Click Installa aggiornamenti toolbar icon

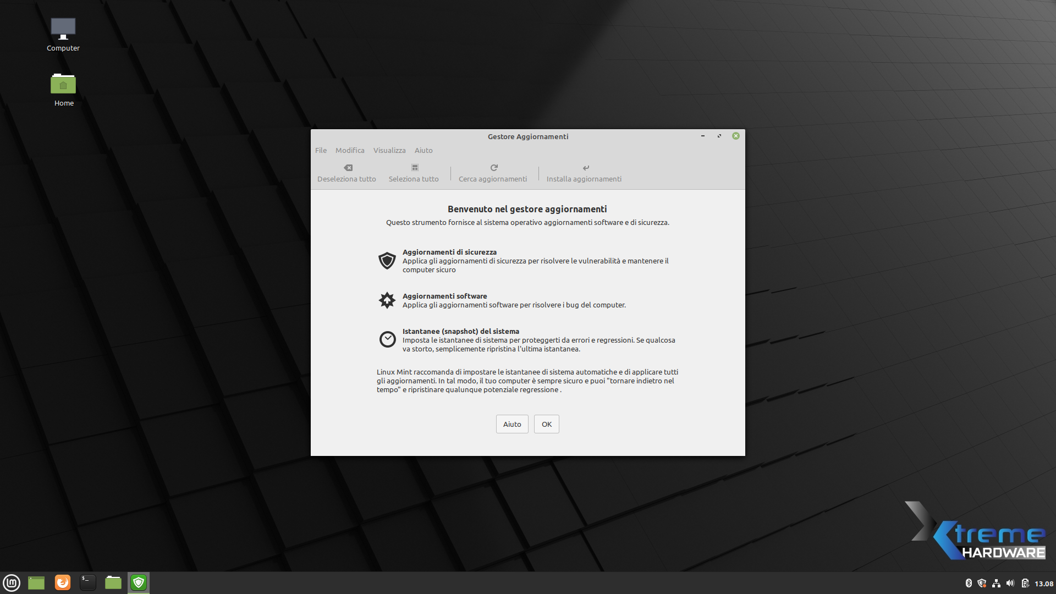(585, 168)
